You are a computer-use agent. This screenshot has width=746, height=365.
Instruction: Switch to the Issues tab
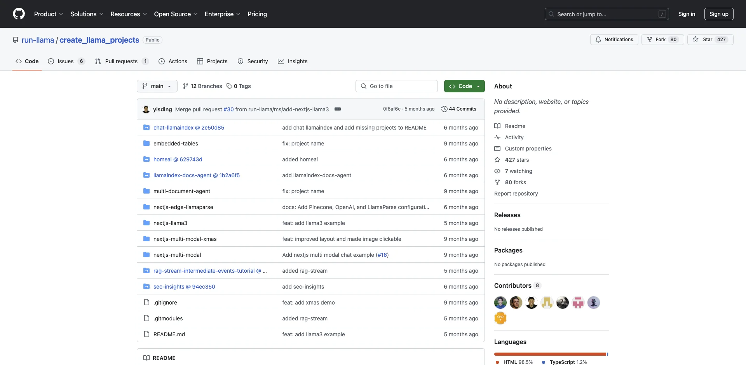pyautogui.click(x=66, y=61)
